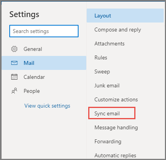Go to Attachments settings
This screenshot has height=160, width=166.
125,43
